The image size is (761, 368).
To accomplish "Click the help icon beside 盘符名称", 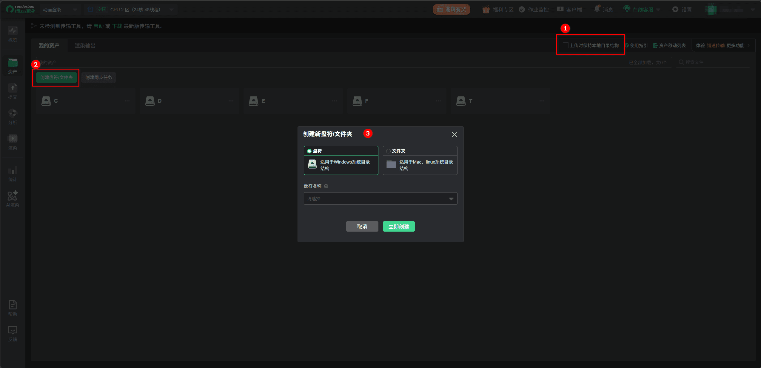I will [326, 186].
